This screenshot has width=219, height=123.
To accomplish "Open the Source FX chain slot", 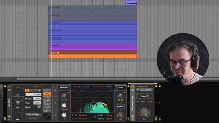I will click(144, 96).
